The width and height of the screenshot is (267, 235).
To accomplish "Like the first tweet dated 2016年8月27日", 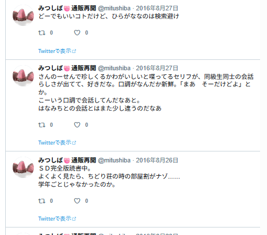I will [77, 33].
